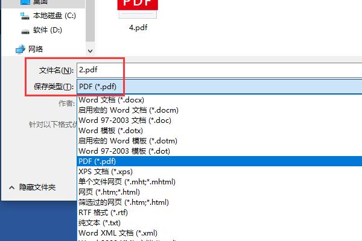The width and height of the screenshot is (362, 241).
Task: Click the navigation pane scroll-down arrow
Action: coord(90,52)
